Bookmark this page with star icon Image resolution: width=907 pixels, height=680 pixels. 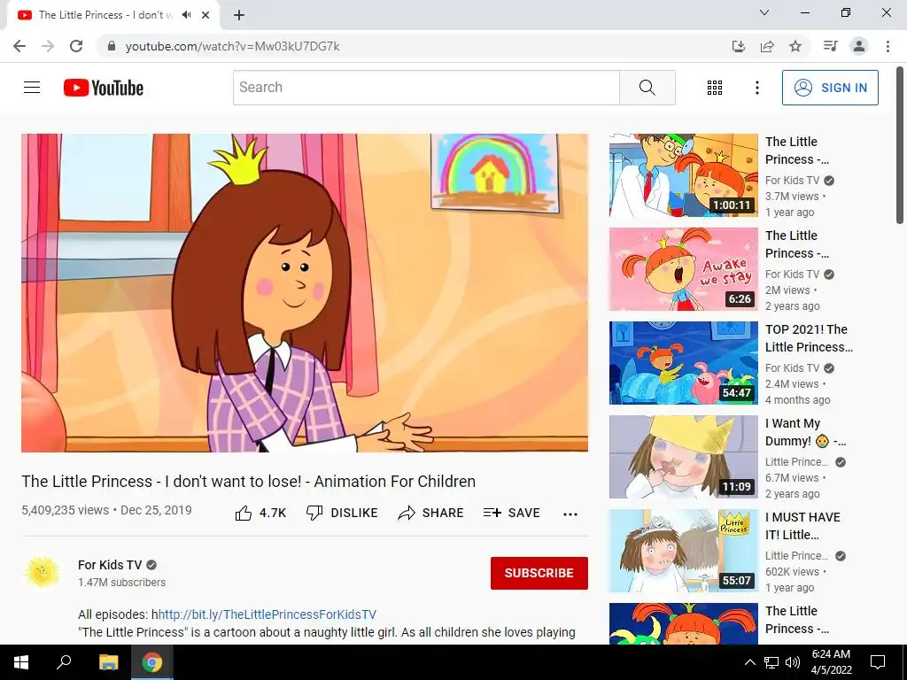coord(795,46)
